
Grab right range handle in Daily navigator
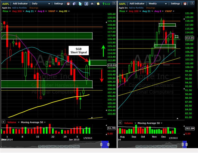tap(108, 144)
